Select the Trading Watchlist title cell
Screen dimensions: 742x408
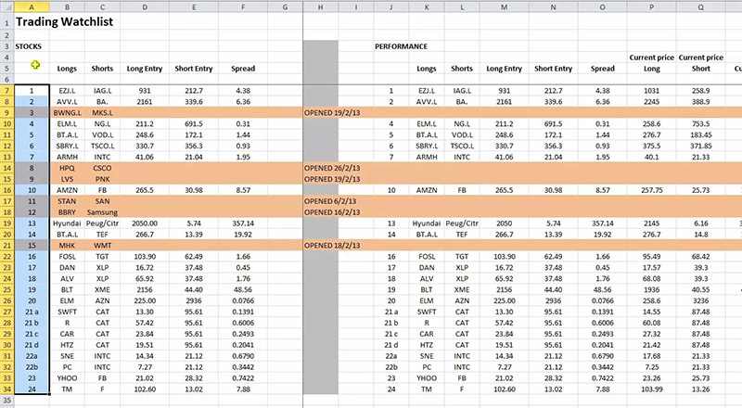(64, 21)
